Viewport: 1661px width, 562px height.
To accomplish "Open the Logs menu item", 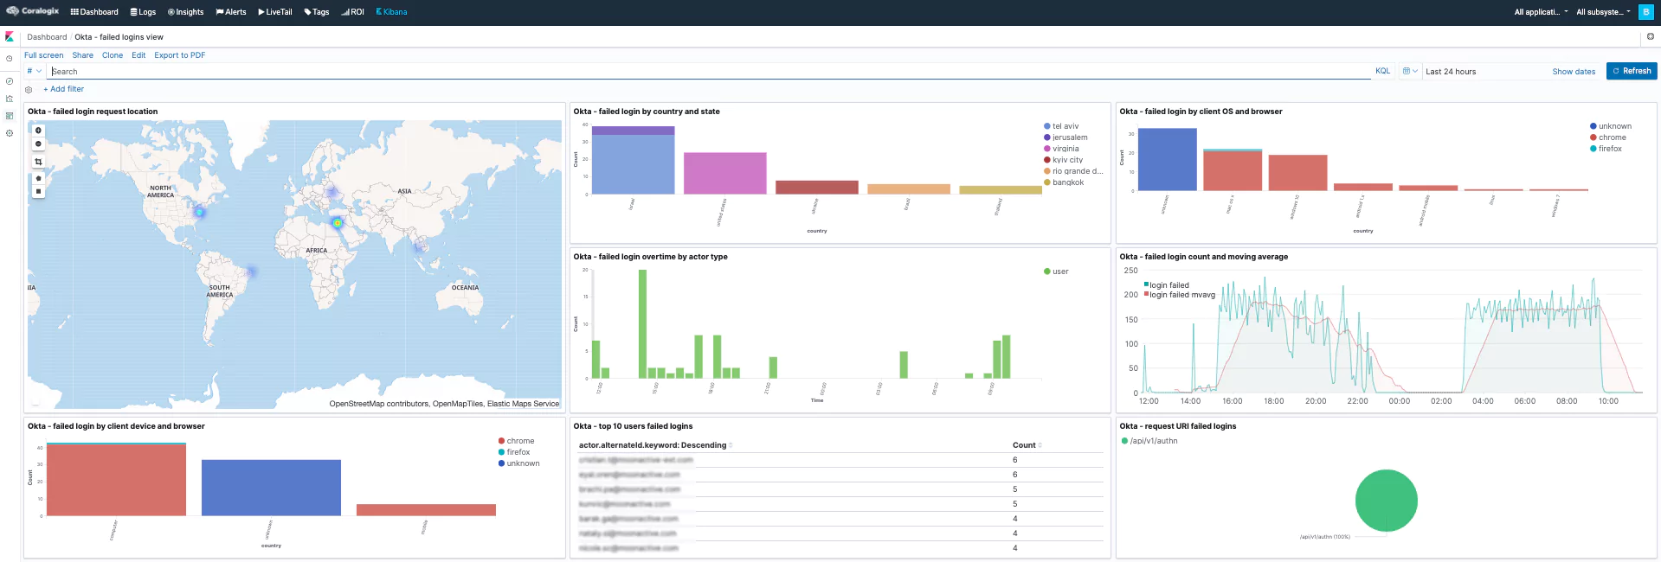I will pyautogui.click(x=143, y=12).
